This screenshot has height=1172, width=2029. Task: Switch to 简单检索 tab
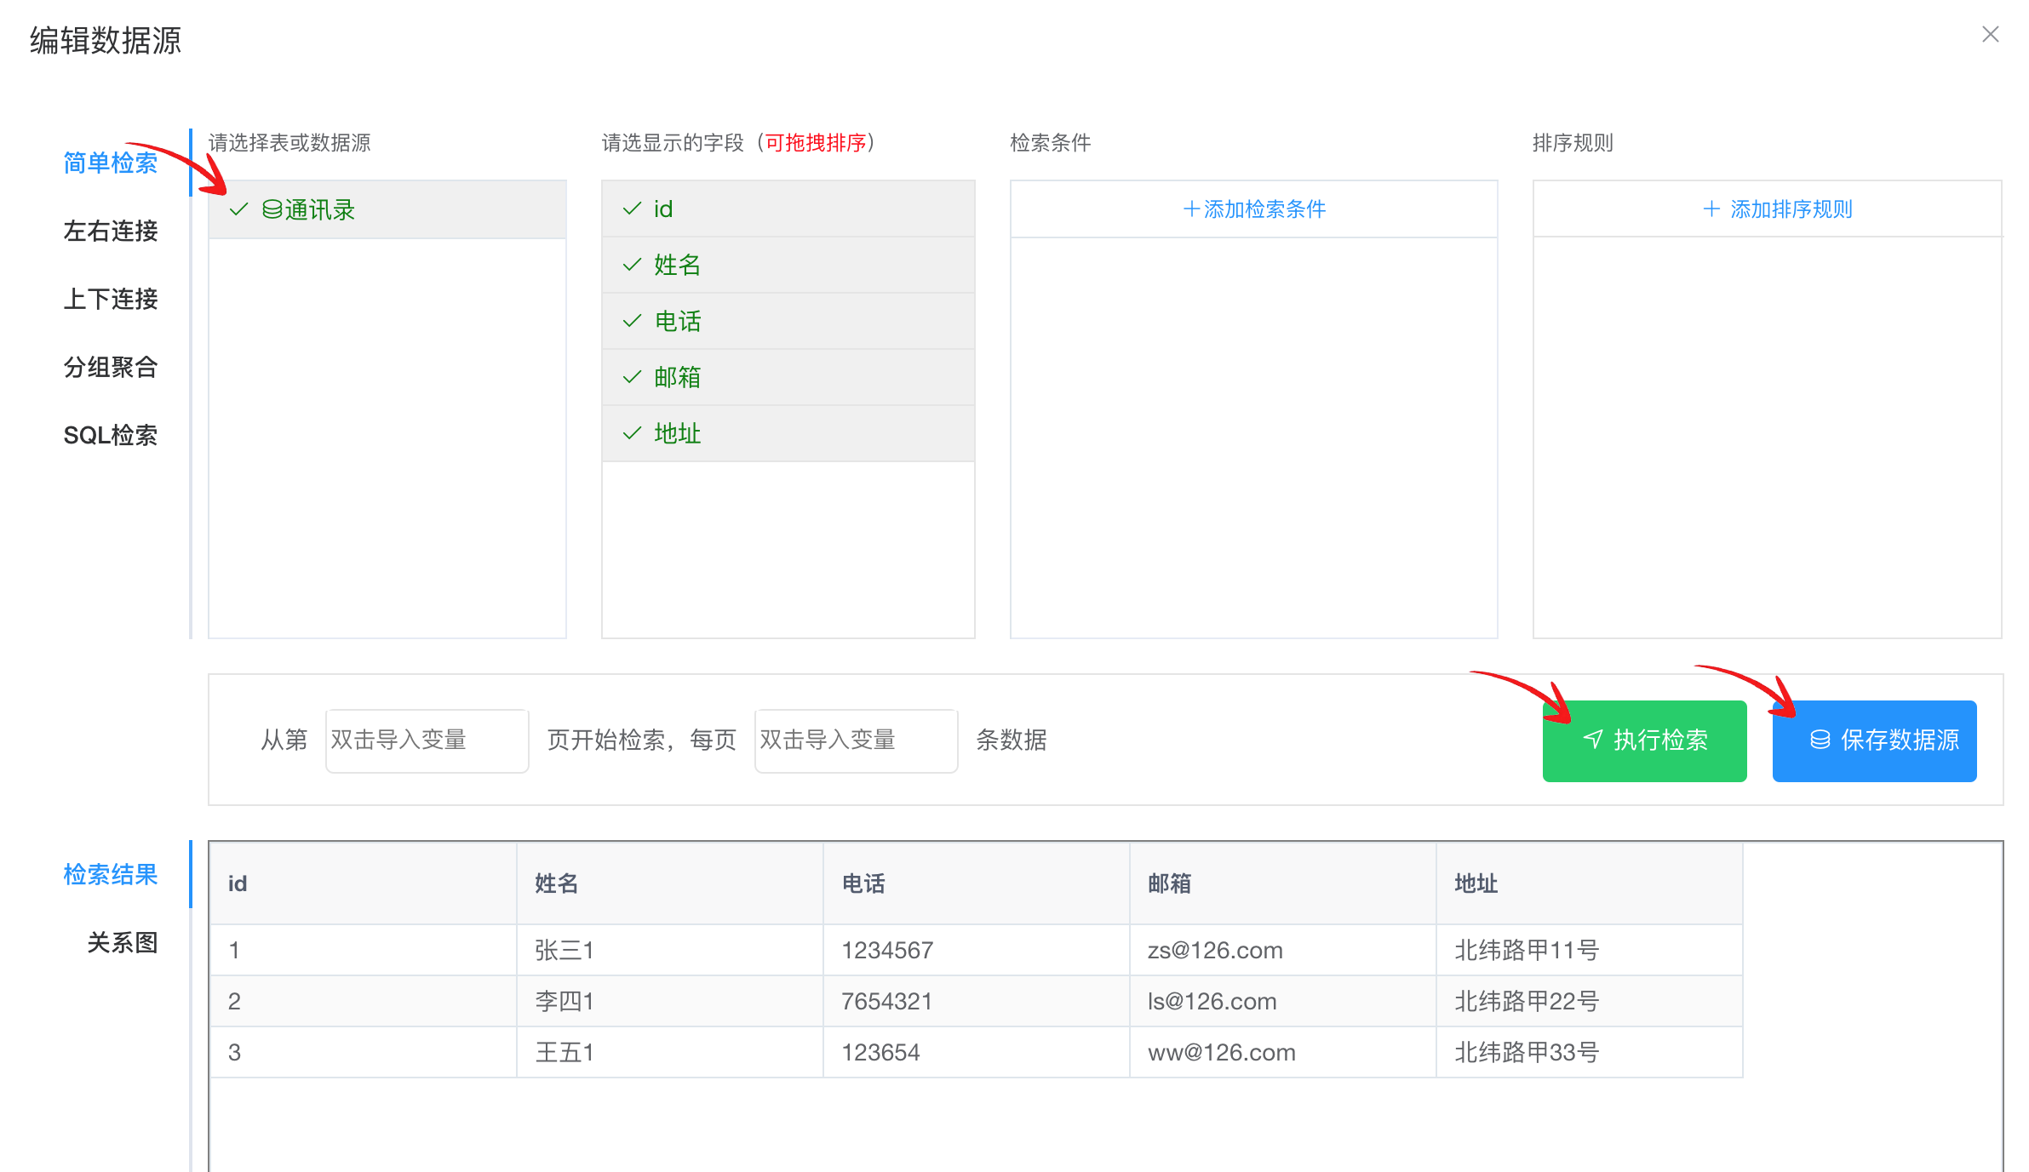click(111, 163)
